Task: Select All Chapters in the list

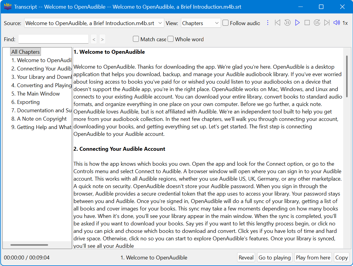Action: (x=26, y=52)
